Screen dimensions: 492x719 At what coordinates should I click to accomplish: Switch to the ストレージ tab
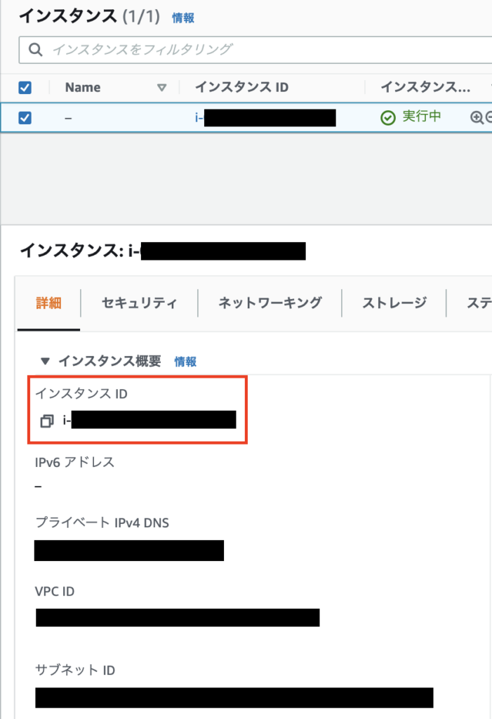[394, 303]
